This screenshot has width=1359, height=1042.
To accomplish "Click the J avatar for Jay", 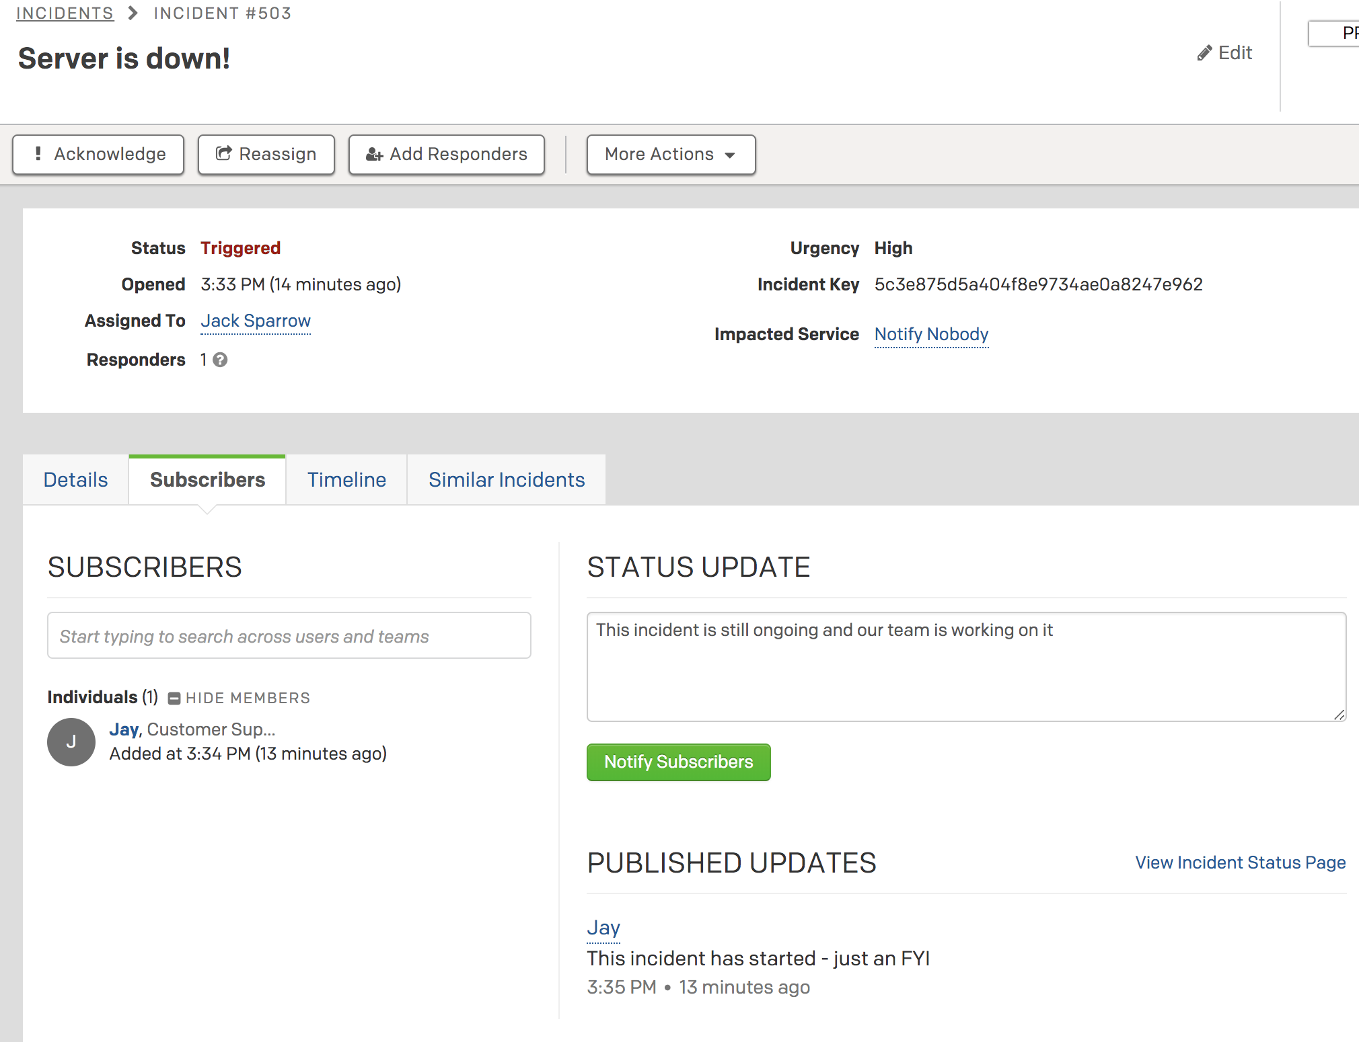I will point(71,742).
